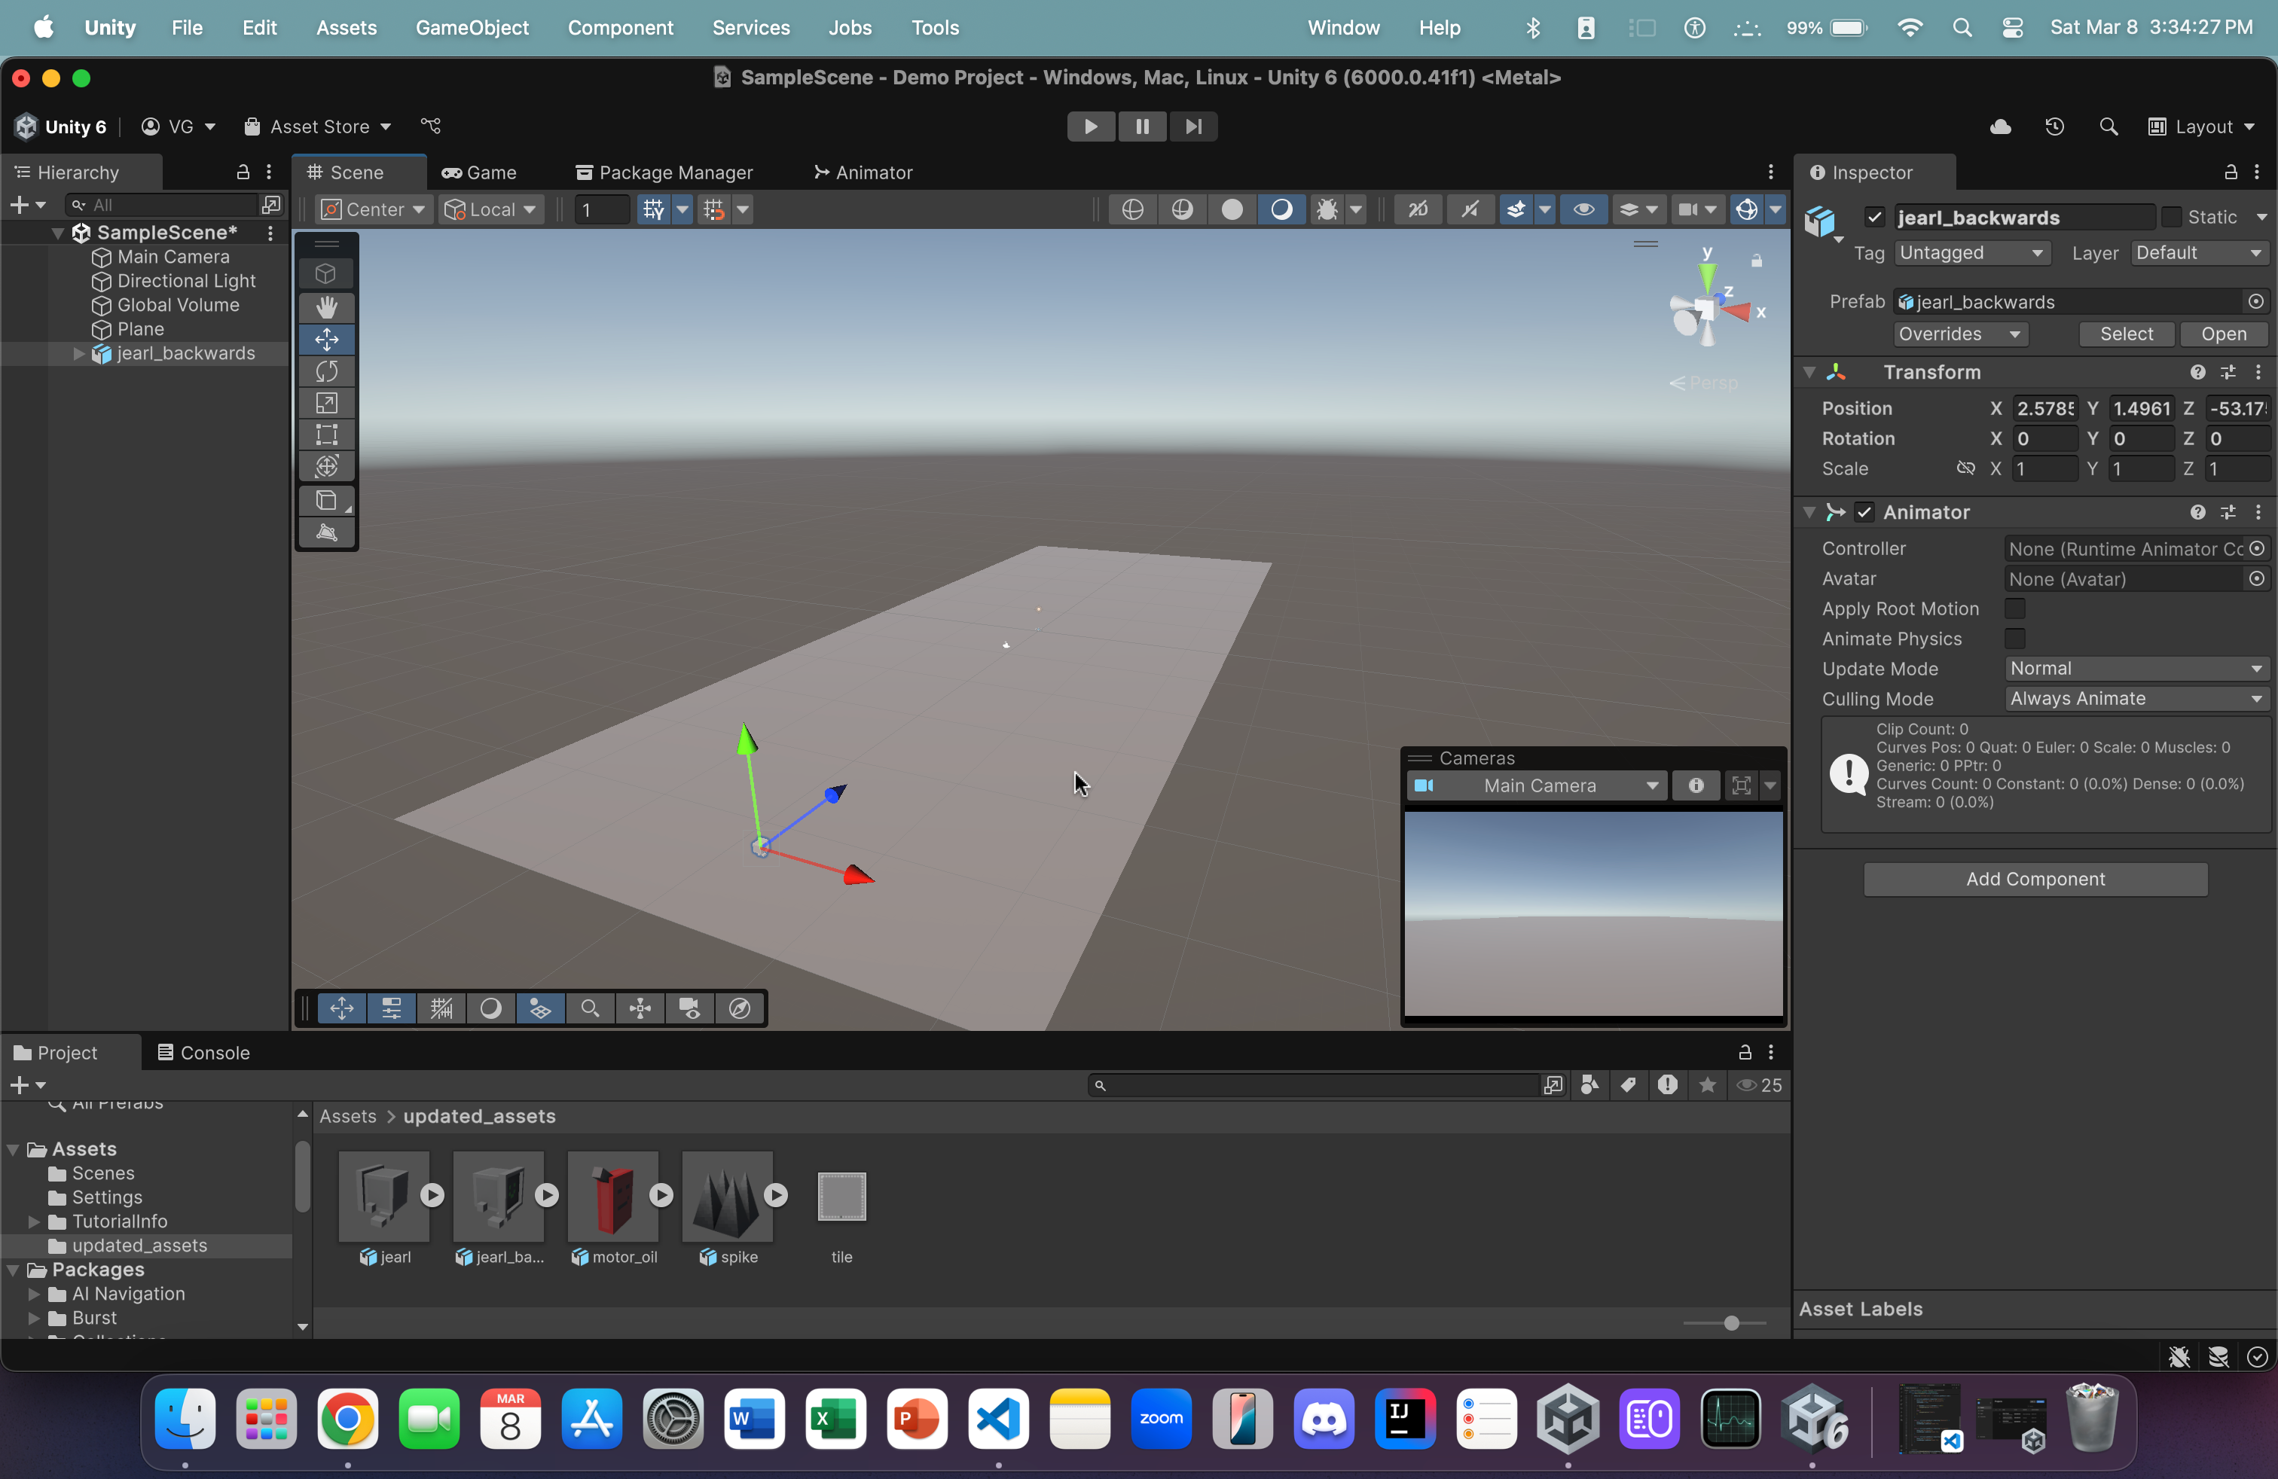Lock the Hierarchy panel
This screenshot has width=2278, height=1479.
click(243, 172)
